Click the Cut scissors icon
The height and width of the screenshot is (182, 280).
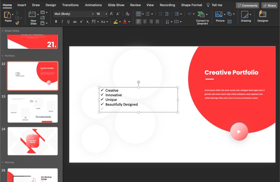coord(17,13)
